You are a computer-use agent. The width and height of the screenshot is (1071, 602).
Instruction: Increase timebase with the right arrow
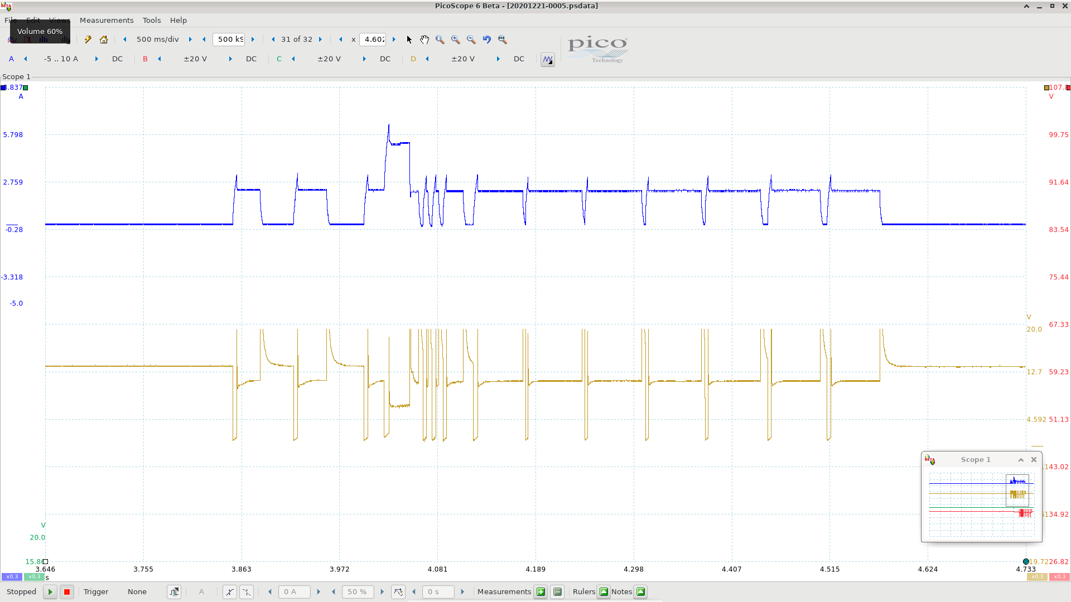point(190,40)
